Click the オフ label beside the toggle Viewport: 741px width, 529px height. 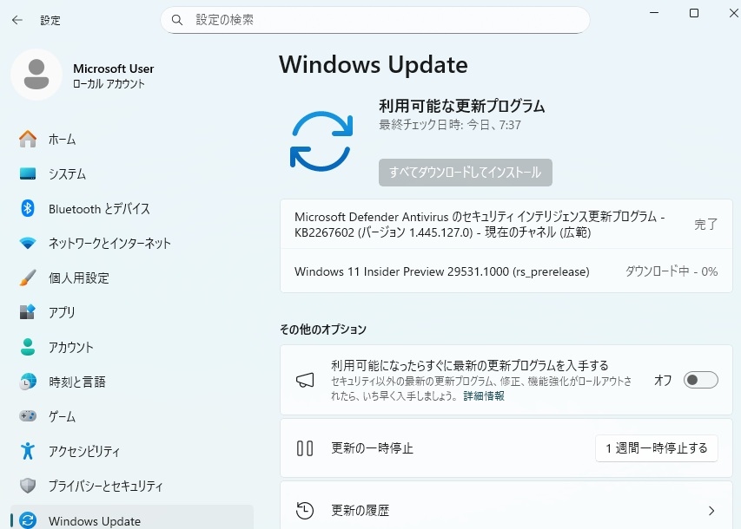coord(663,380)
